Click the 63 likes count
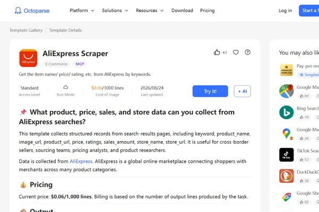This screenshot has height=212, width=319. [224, 52]
